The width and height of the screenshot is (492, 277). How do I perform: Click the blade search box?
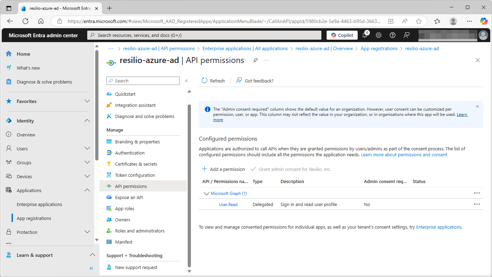[x=142, y=80]
